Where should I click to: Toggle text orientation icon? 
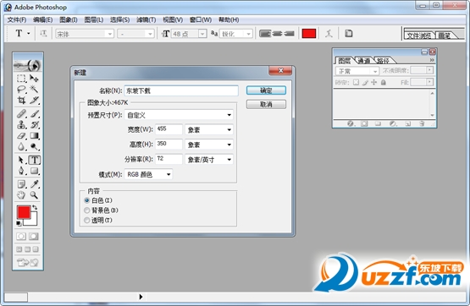click(x=43, y=34)
